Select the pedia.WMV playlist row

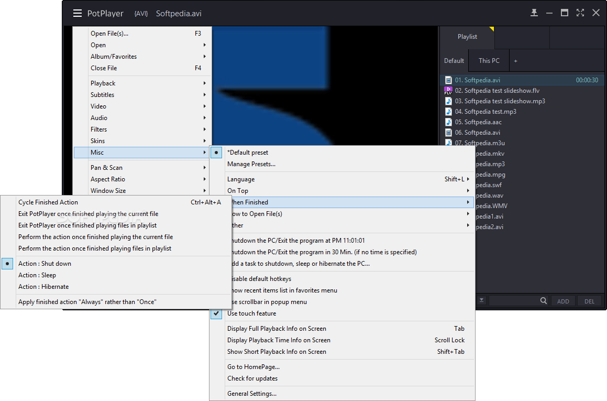[x=539, y=206]
